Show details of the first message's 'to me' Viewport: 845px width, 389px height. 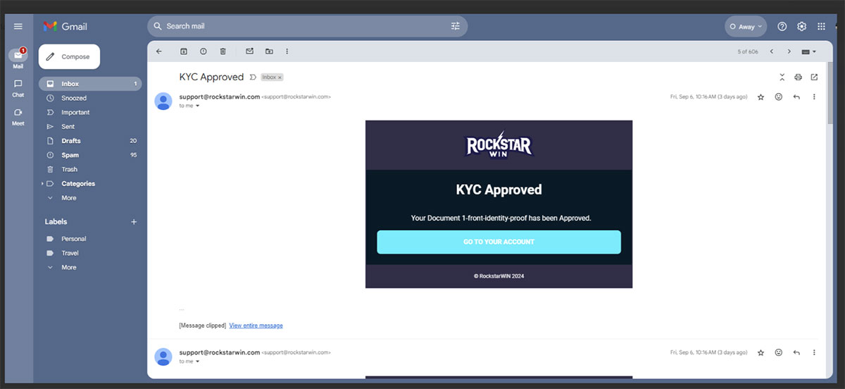(x=197, y=106)
